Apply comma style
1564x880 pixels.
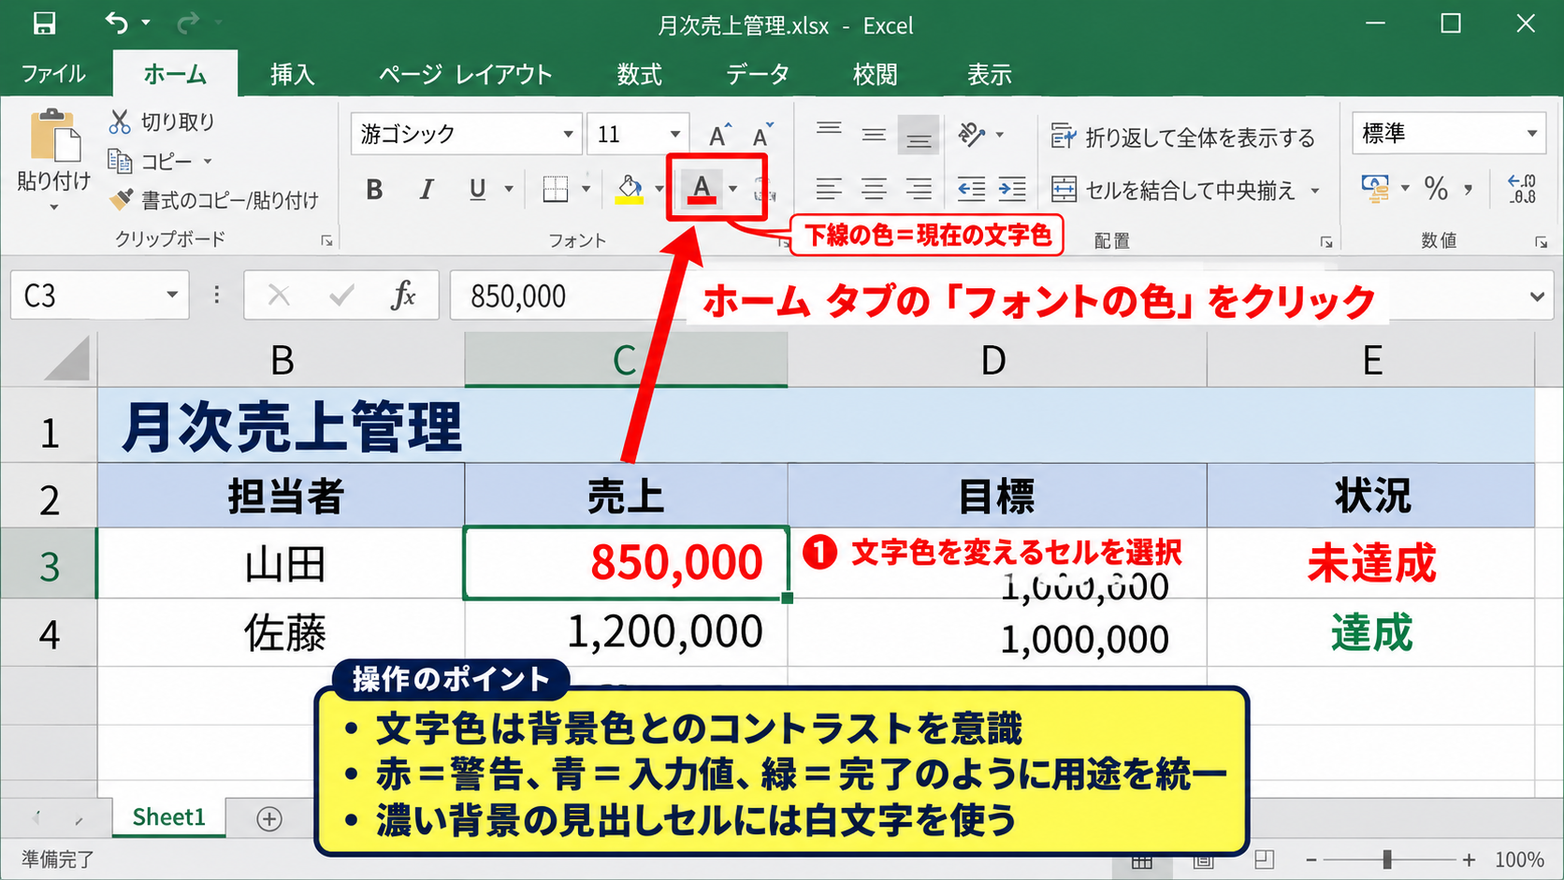[x=1469, y=190]
